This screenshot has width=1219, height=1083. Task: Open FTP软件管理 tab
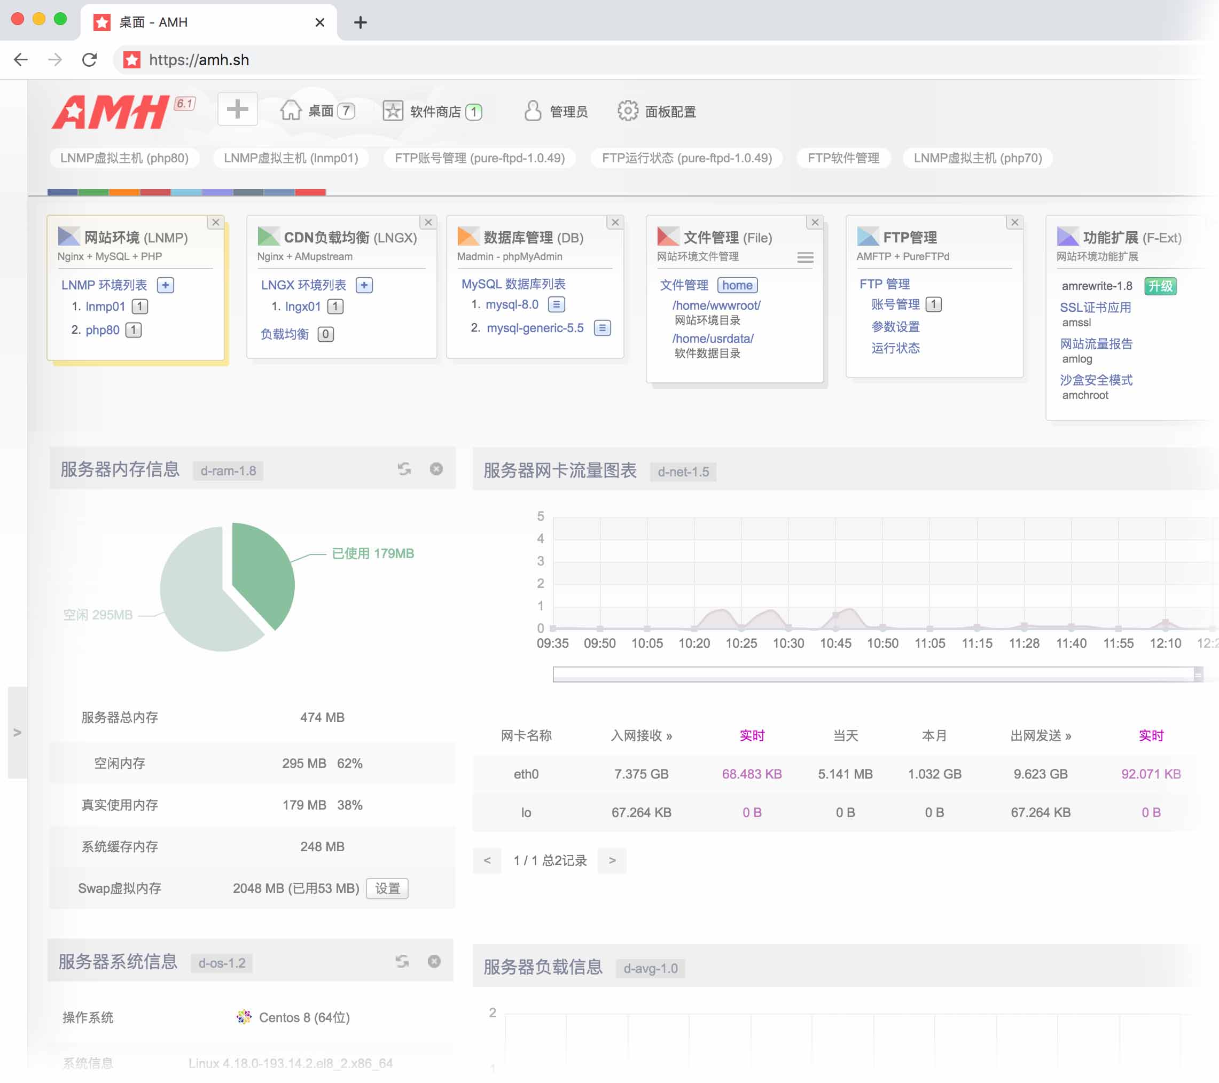click(x=843, y=158)
